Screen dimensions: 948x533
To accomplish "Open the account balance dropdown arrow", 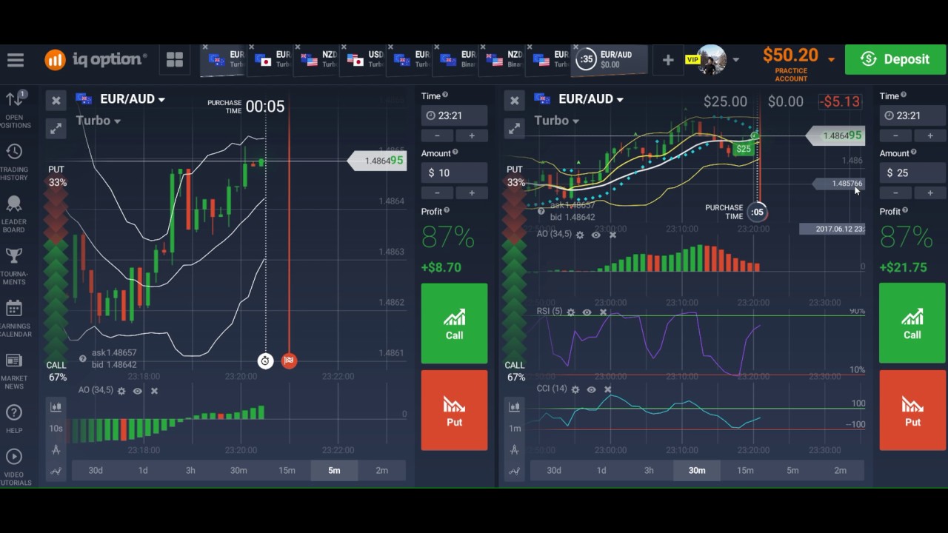I will [x=831, y=60].
